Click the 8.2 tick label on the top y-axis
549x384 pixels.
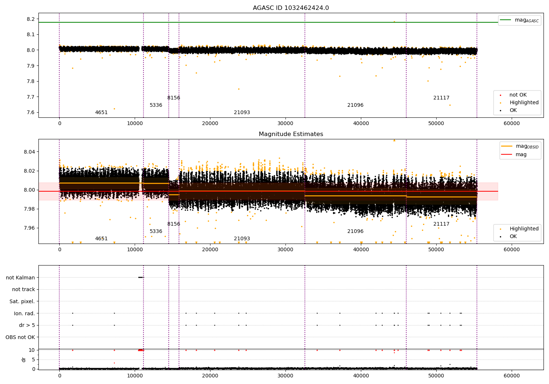[x=31, y=19]
